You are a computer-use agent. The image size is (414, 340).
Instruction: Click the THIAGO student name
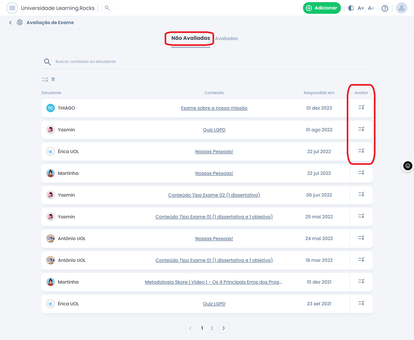pyautogui.click(x=66, y=108)
